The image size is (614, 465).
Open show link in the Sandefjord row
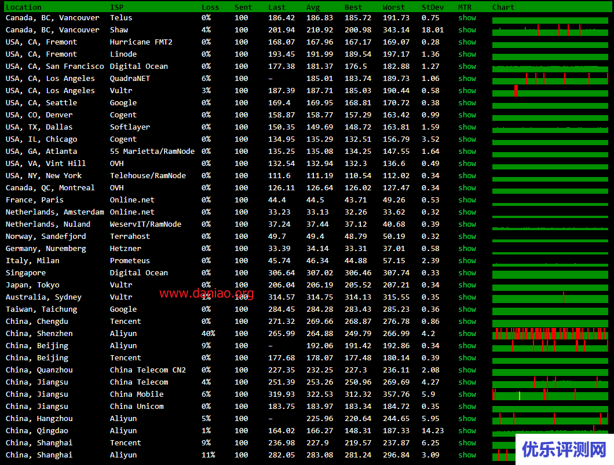[467, 236]
